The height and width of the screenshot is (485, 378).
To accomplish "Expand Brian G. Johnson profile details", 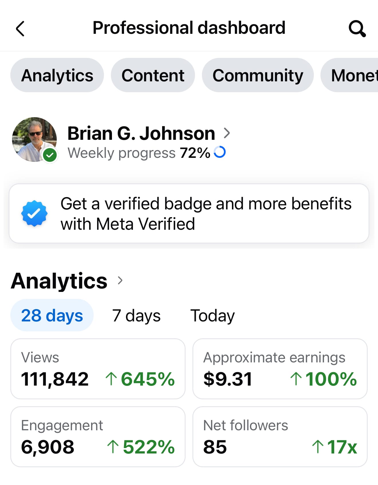I will click(x=227, y=133).
